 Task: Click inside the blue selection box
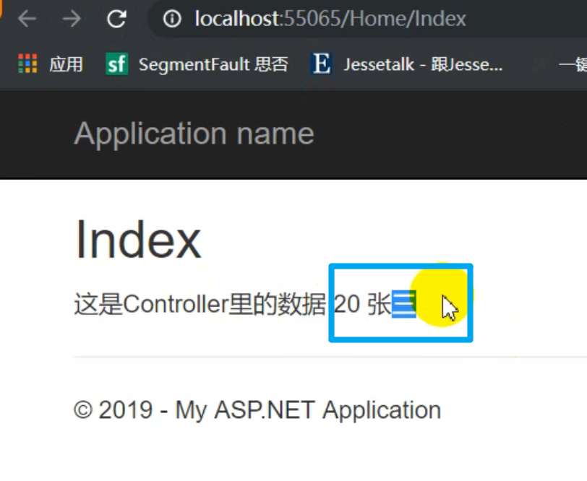(x=400, y=302)
